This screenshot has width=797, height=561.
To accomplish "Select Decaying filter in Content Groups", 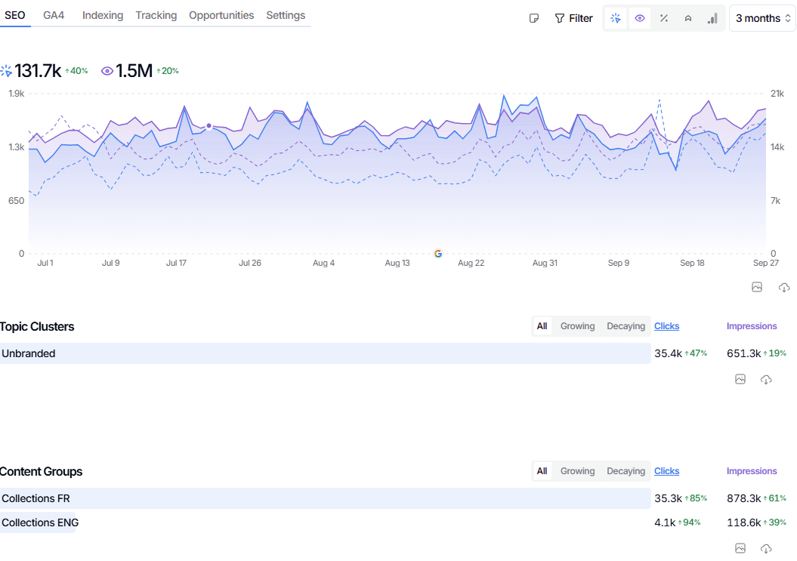I will pyautogui.click(x=626, y=471).
